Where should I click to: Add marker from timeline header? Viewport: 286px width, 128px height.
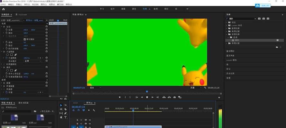[89, 110]
